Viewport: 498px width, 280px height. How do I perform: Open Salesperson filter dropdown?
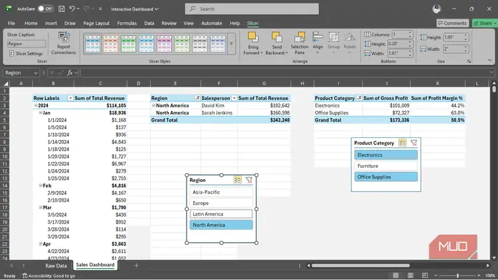point(234,98)
